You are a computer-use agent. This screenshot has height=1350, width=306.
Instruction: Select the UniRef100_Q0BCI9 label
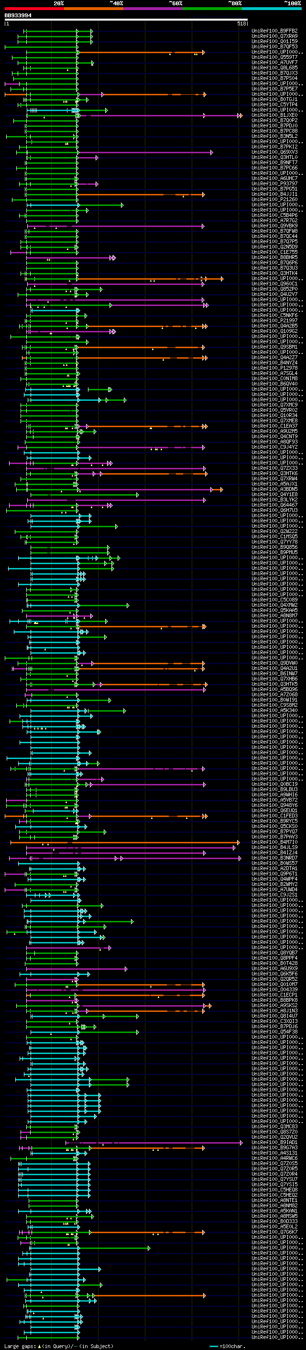pos(274,784)
